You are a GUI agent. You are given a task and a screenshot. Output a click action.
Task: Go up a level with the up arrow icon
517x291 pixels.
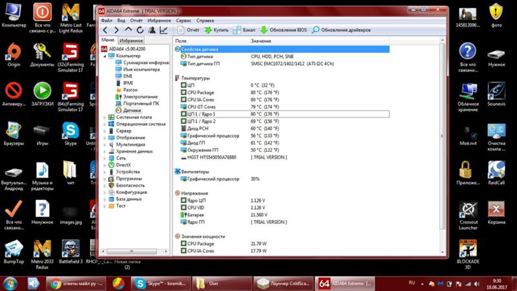128,30
